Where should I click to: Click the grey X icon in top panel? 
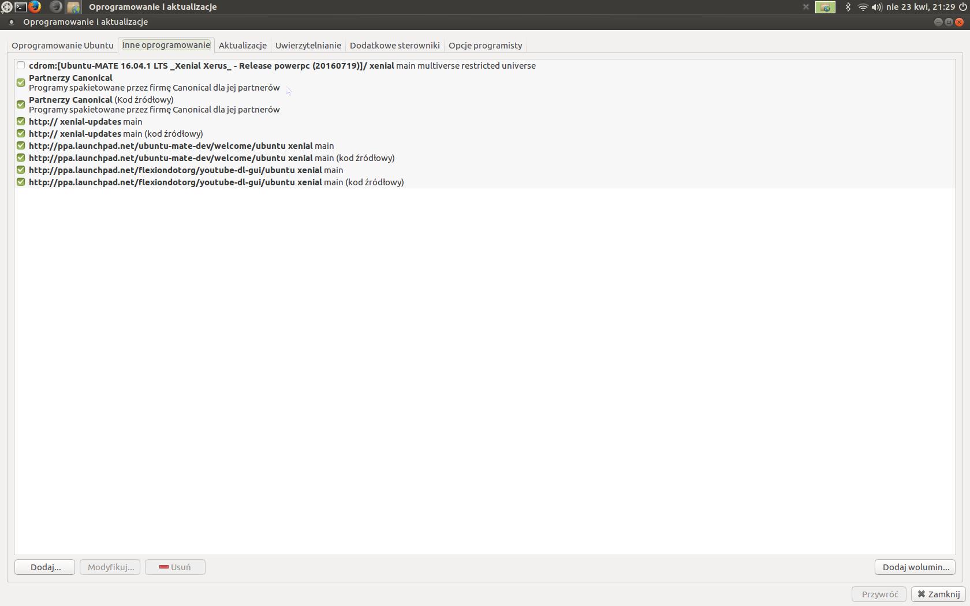[806, 7]
